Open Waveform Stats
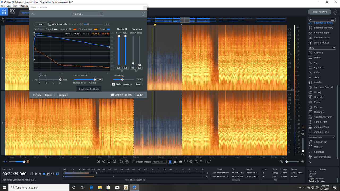The height and width of the screenshot is (191, 340). pos(320,157)
